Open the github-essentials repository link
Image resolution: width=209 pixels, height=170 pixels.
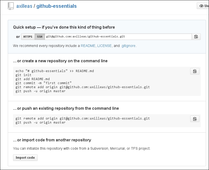56,6
